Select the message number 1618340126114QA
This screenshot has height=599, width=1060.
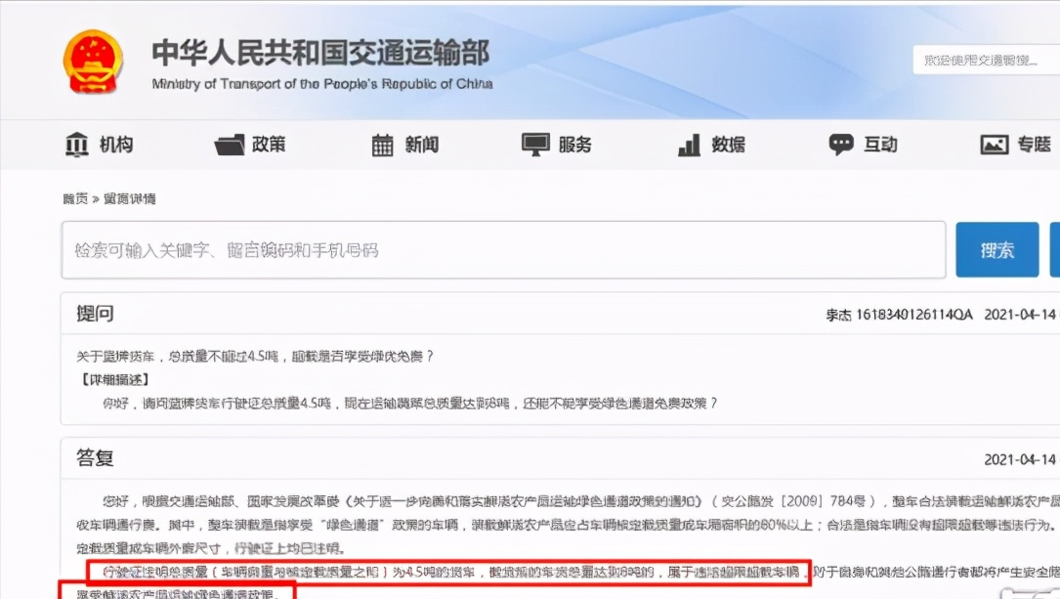pos(914,315)
